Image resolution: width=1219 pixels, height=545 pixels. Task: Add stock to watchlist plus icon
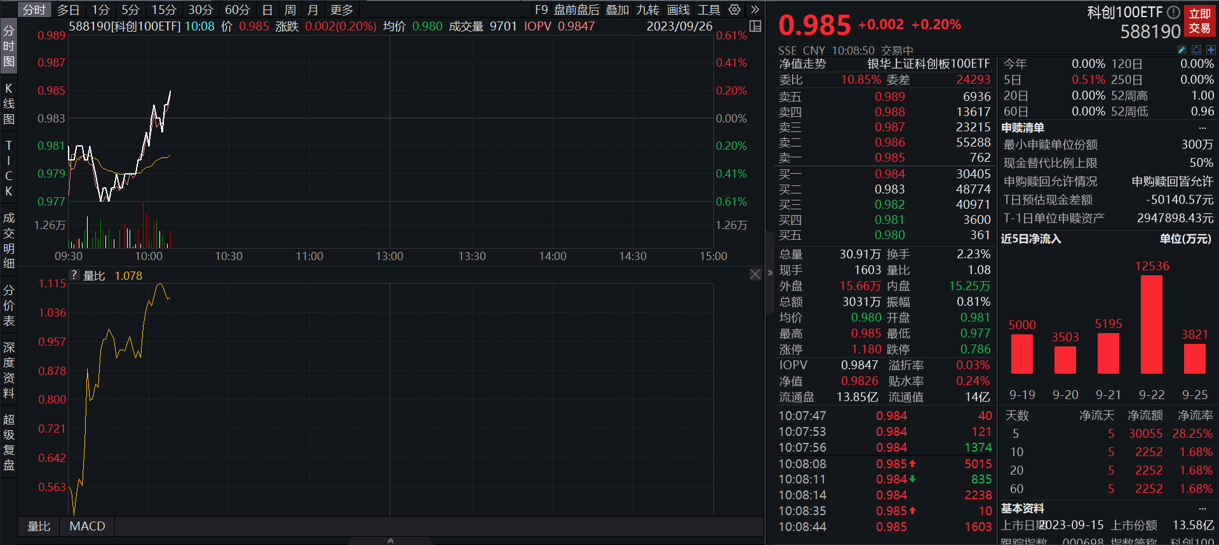click(x=1211, y=49)
